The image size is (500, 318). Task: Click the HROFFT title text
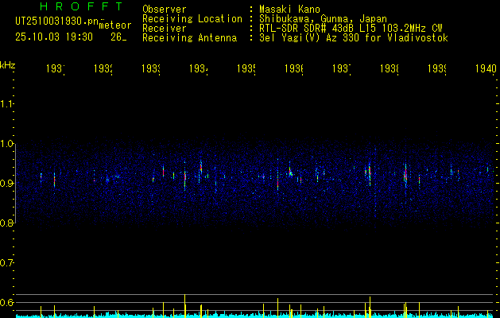(x=81, y=6)
